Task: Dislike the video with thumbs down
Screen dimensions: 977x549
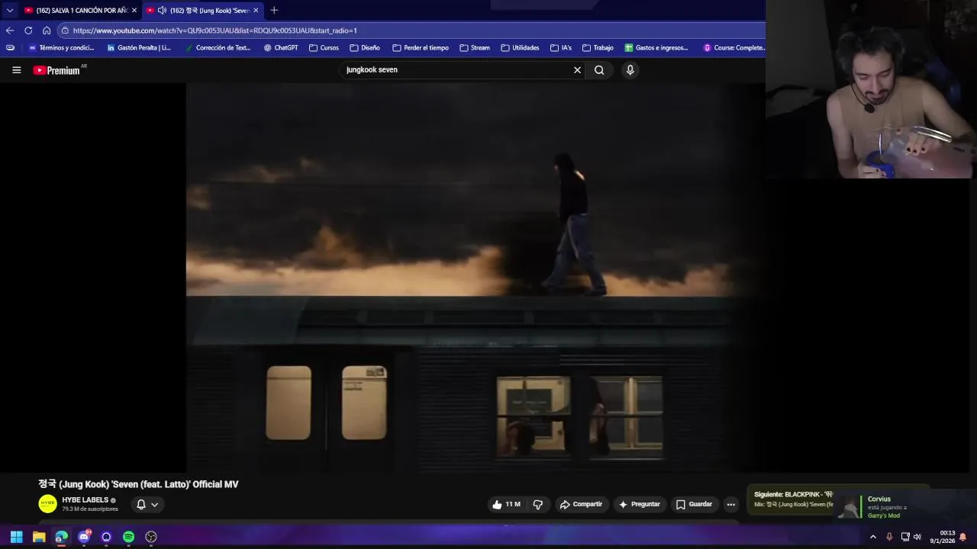Action: tap(538, 505)
